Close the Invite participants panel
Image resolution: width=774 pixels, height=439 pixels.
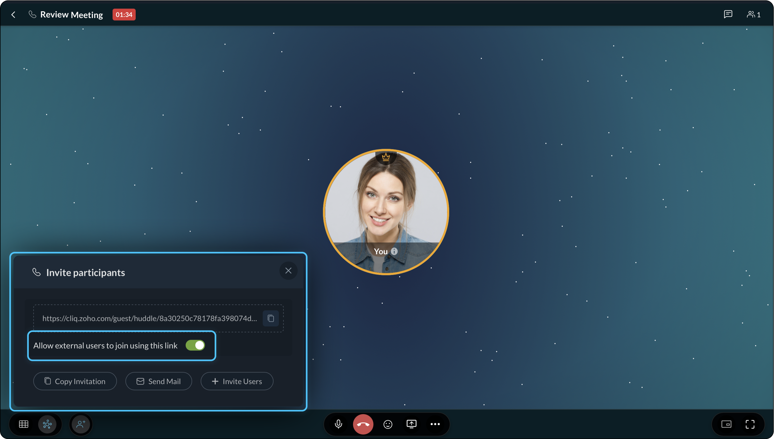click(288, 271)
